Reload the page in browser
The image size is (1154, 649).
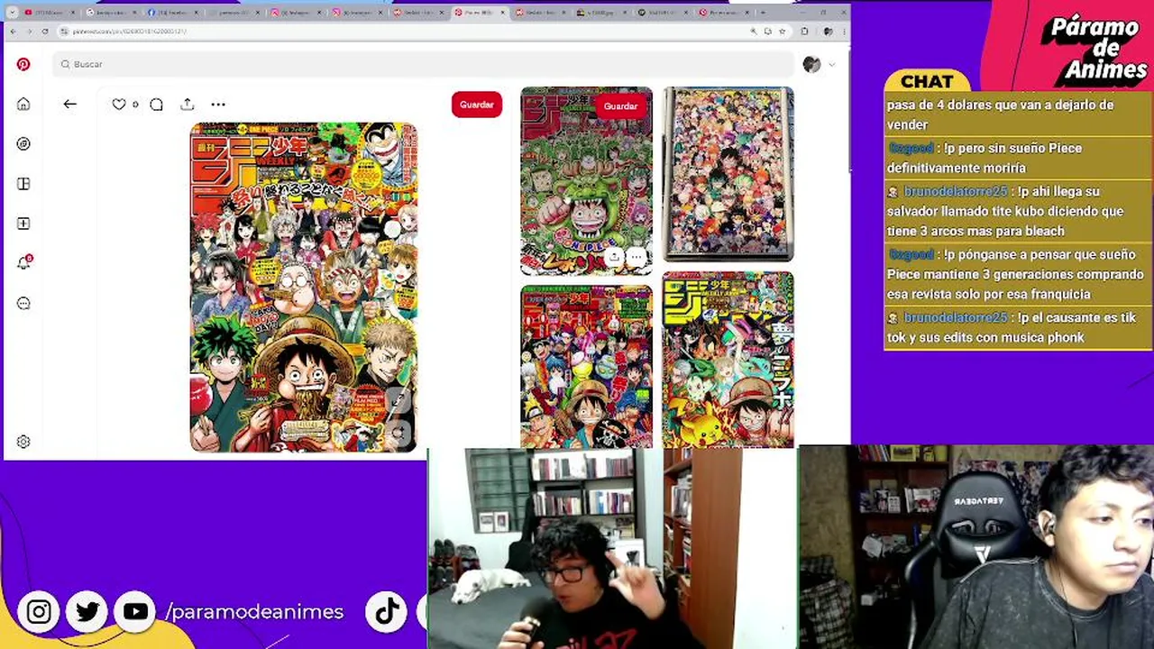point(45,32)
